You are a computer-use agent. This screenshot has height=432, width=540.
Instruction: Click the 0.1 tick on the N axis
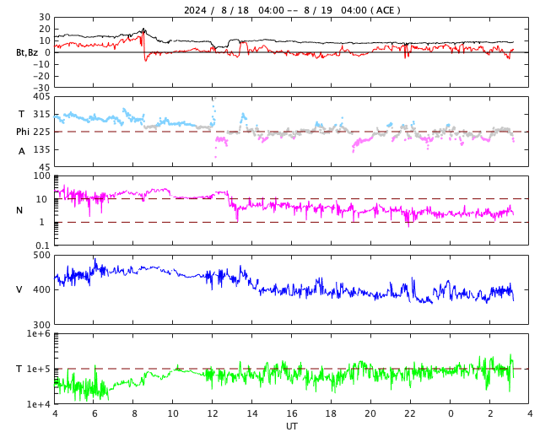tap(43, 246)
